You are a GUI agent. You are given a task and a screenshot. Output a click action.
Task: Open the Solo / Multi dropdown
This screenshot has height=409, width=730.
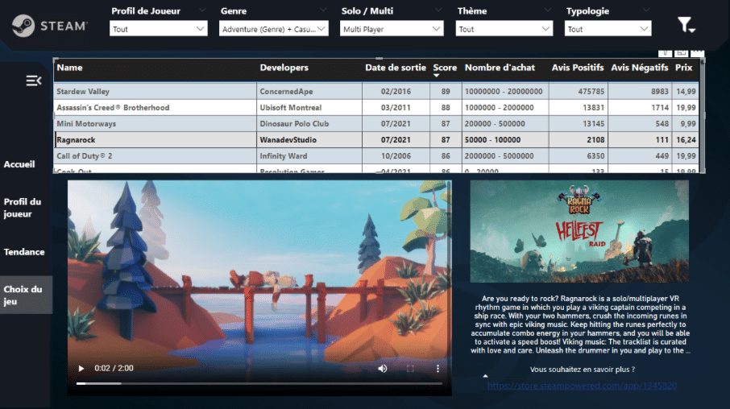point(392,29)
